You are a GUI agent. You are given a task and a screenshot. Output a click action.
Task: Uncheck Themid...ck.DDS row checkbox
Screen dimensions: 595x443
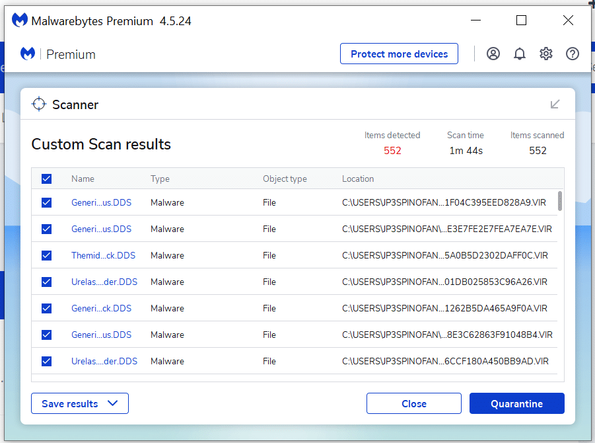(x=47, y=255)
